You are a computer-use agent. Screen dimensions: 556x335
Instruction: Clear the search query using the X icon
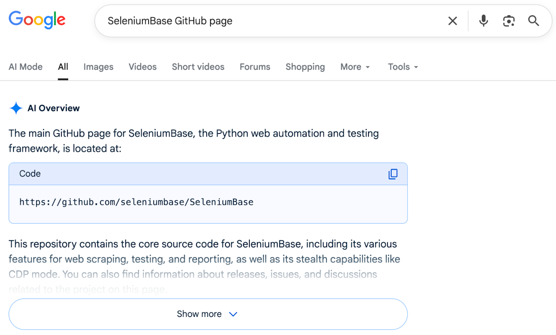tap(453, 20)
